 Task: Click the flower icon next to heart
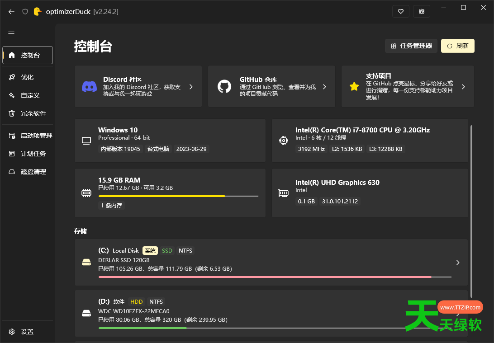[422, 12]
